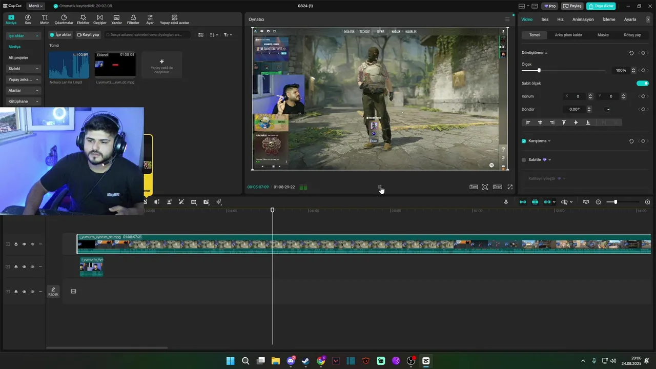Switch to the Ses tab in inspector
This screenshot has width=656, height=369.
coord(545,19)
